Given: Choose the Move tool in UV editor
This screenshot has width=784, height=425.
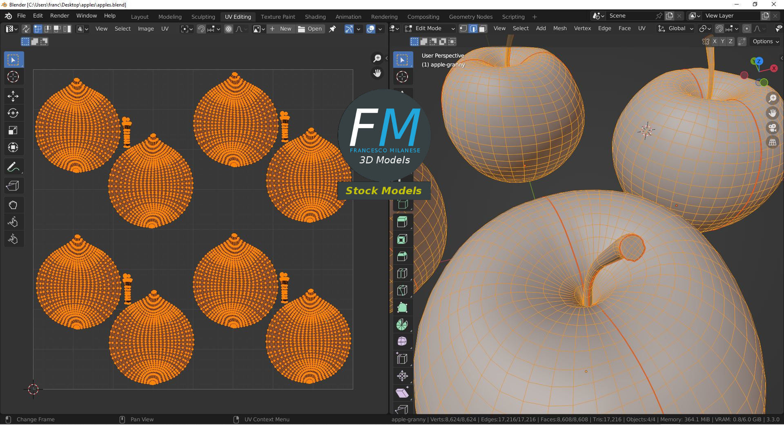Looking at the screenshot, I should pos(13,96).
